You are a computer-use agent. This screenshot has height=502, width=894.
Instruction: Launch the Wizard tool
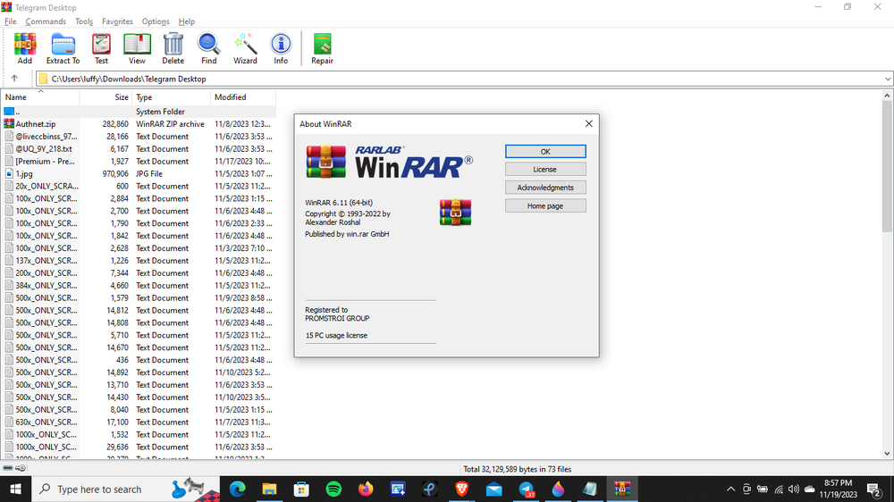click(245, 48)
